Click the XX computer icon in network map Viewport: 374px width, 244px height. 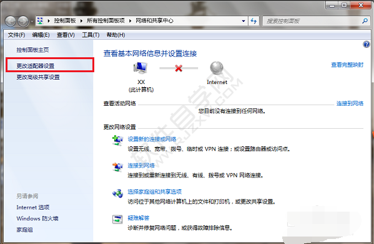click(x=140, y=68)
